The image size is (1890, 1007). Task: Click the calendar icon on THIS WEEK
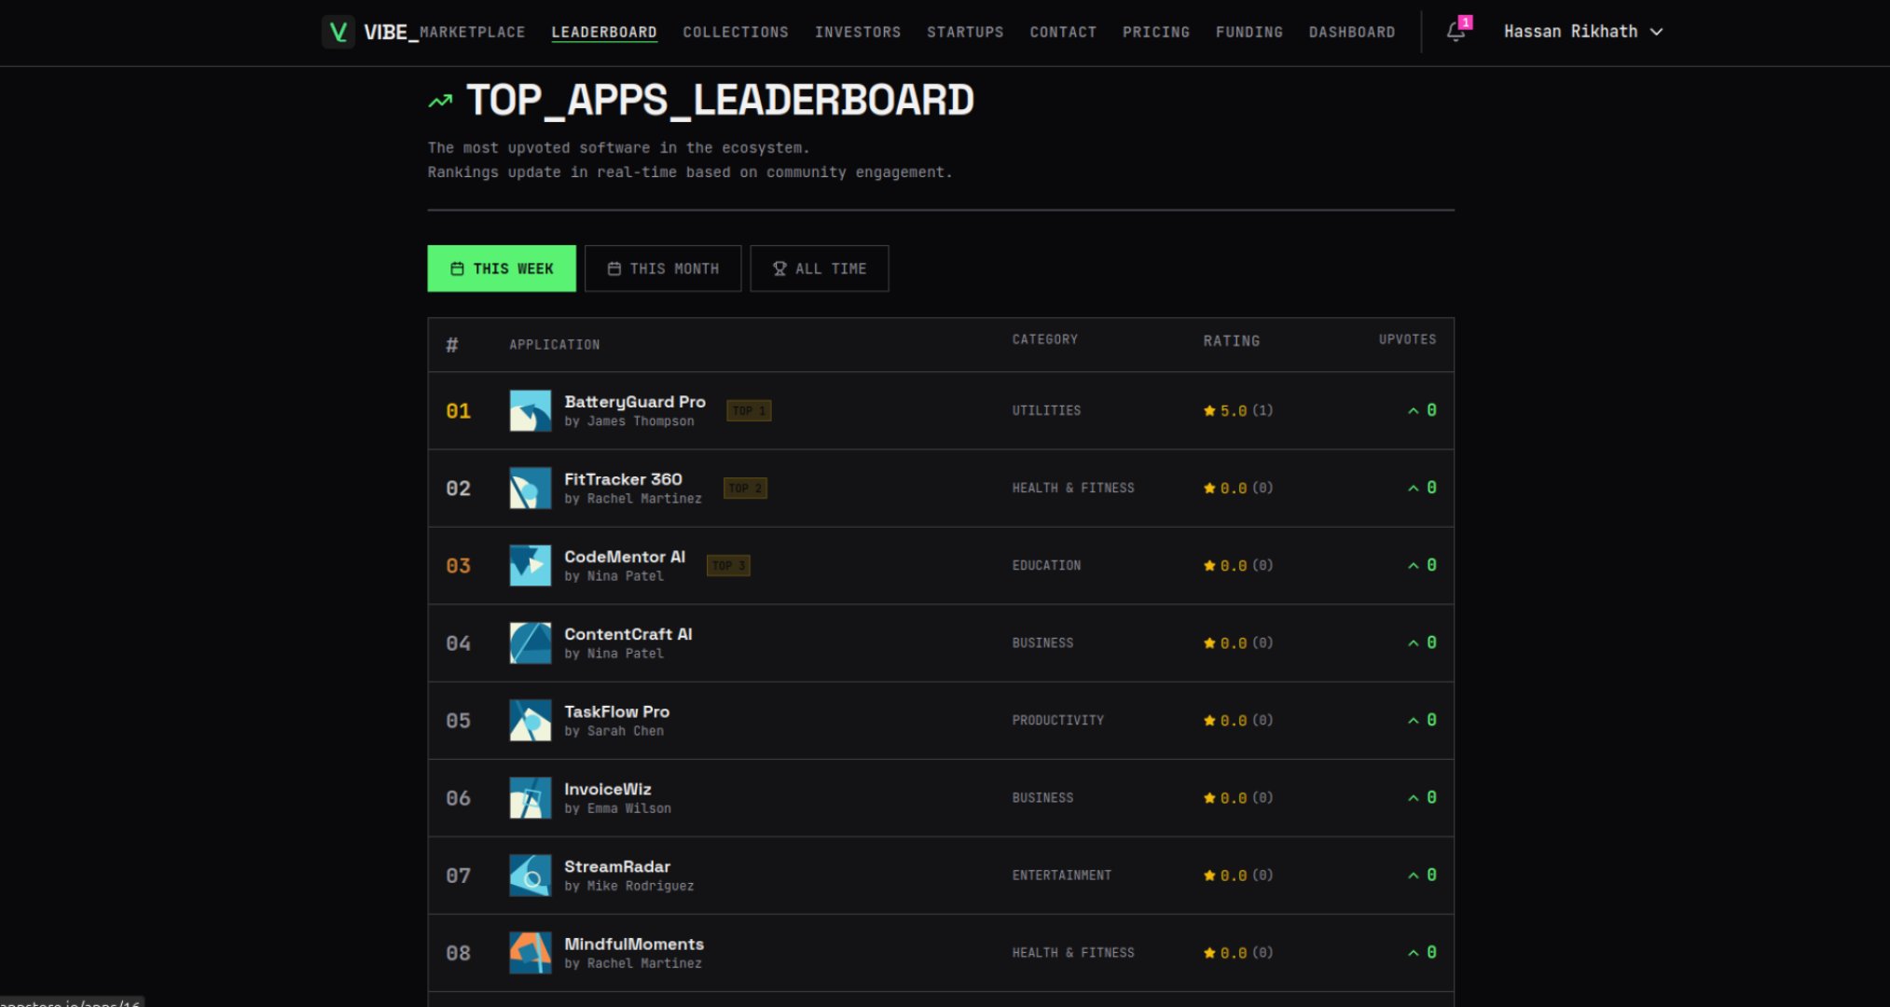[x=457, y=268]
